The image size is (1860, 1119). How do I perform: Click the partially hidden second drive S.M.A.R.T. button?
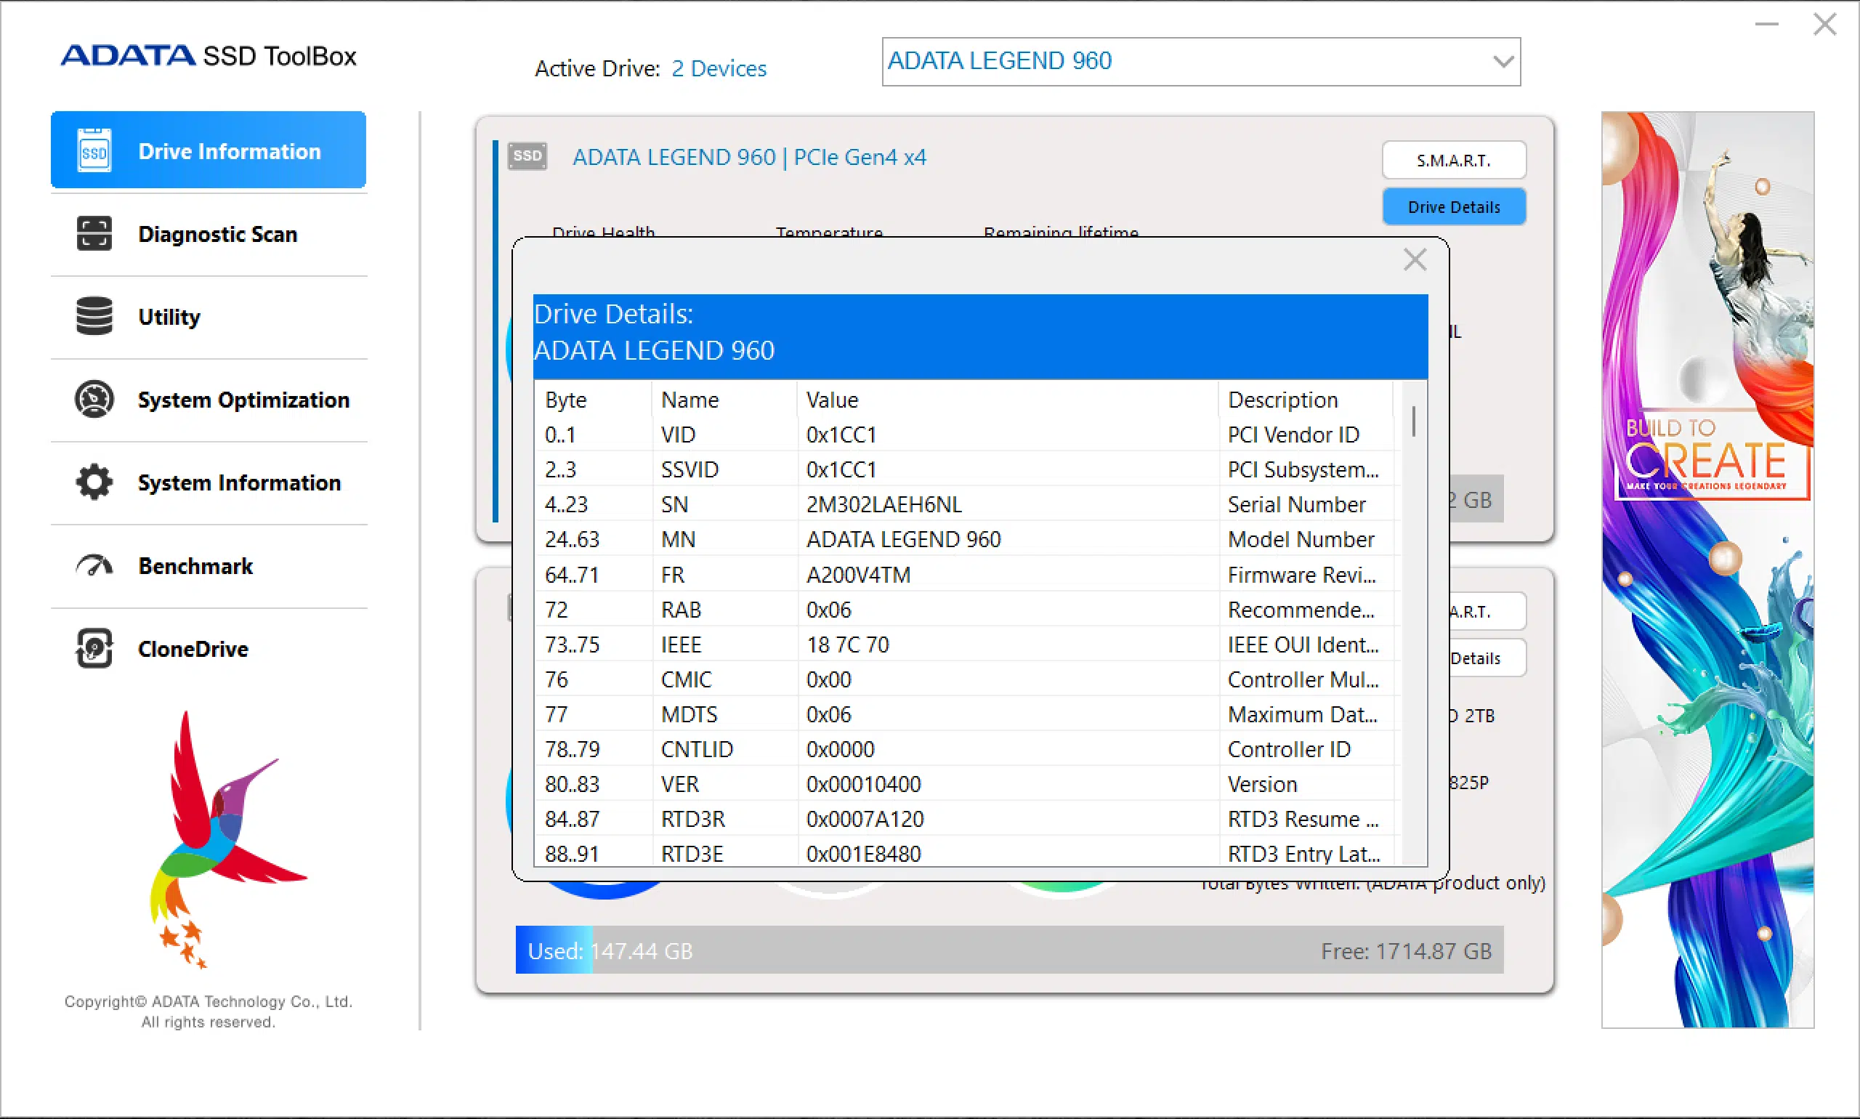[1487, 611]
